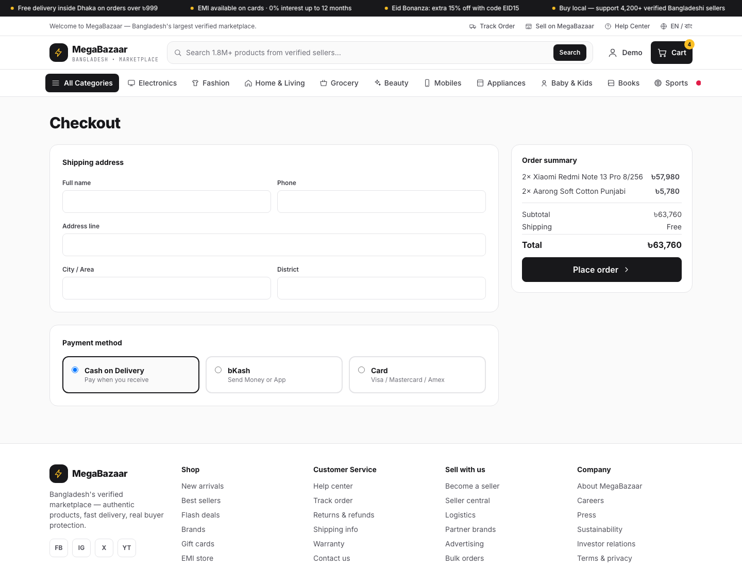Screen dimensions: 742x567
Task: Open the IG social icon in footer
Action: 81,548
